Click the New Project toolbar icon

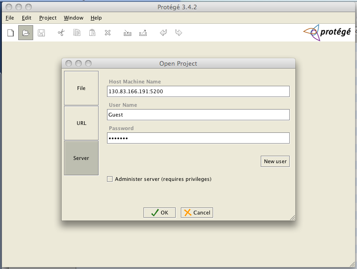coord(10,33)
